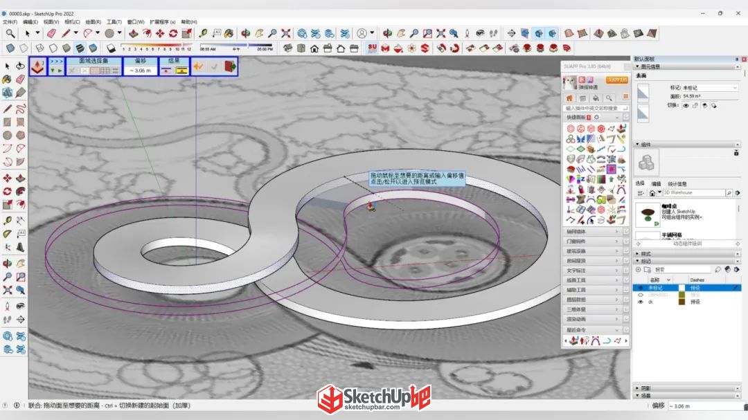Collapse the 图元信息 panel
748x420 pixels.
tap(637, 66)
